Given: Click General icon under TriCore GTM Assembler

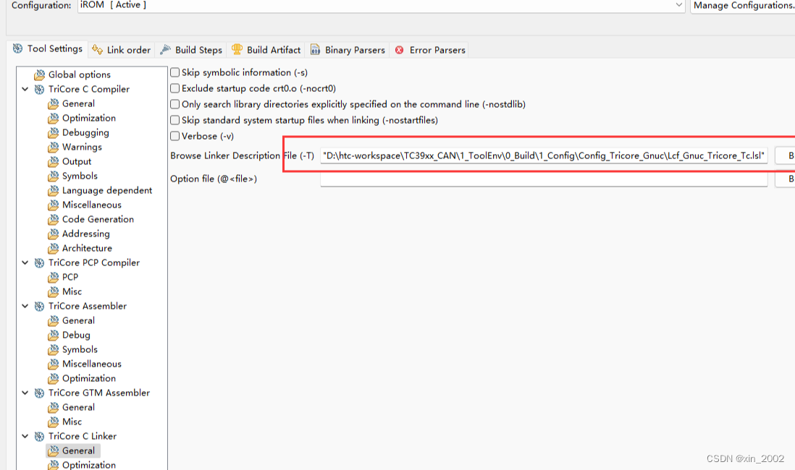Looking at the screenshot, I should click(54, 407).
